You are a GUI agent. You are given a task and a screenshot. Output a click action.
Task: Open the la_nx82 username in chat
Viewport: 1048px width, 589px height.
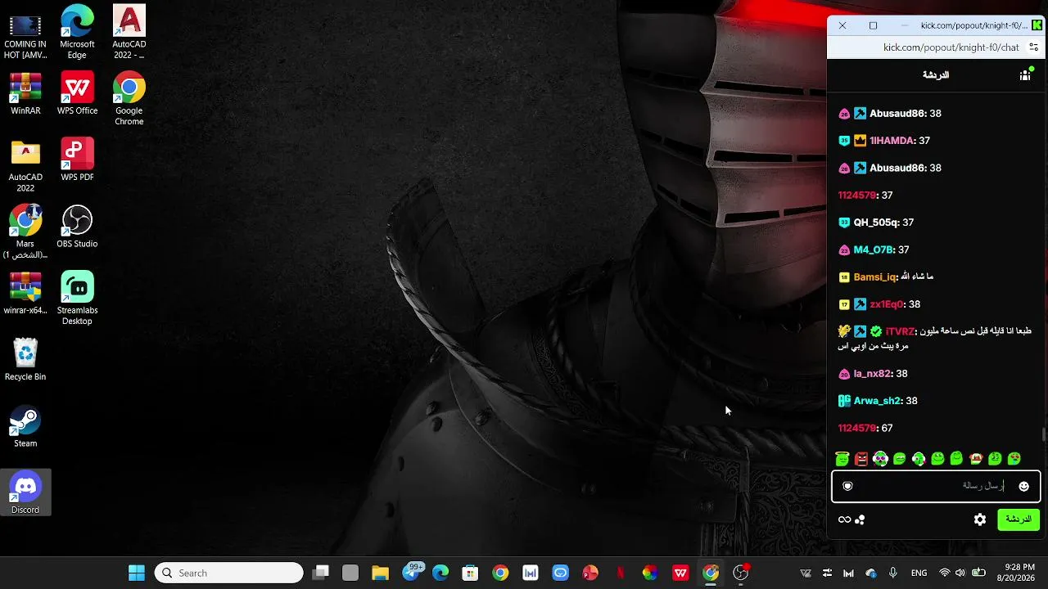point(872,374)
